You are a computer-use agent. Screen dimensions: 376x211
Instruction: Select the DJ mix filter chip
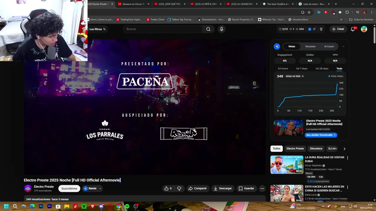(x=333, y=149)
